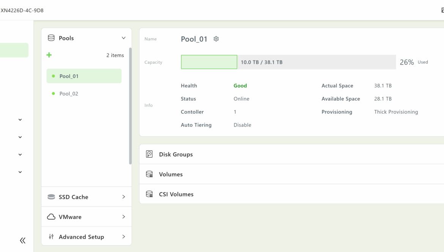Expand the Advanced Setup section arrow
444x252 pixels.
click(x=123, y=237)
